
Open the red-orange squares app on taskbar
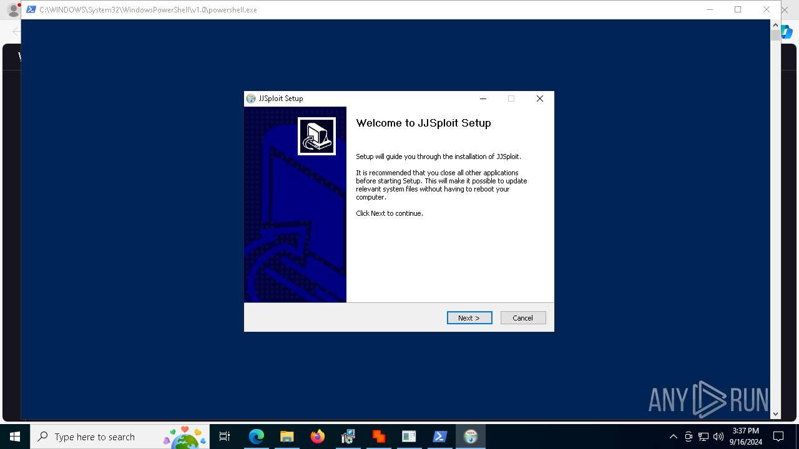[x=378, y=437]
